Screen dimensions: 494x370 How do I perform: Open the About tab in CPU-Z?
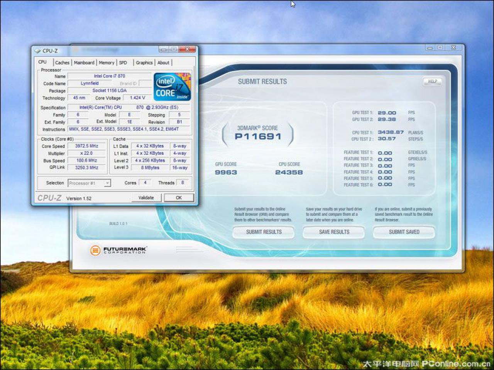coord(163,62)
